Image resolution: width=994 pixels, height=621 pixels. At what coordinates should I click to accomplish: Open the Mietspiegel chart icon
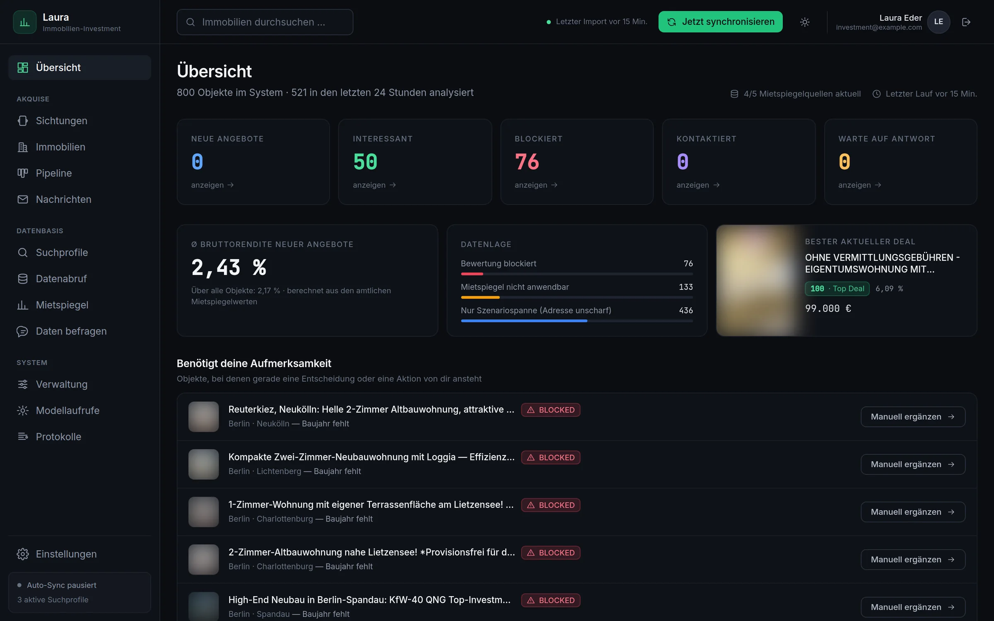point(23,305)
